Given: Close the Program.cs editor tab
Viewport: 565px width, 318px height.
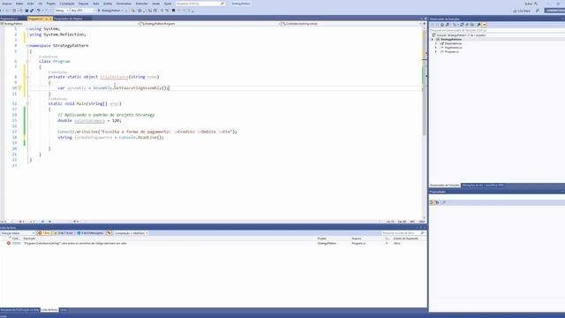Looking at the screenshot, I should (x=50, y=19).
